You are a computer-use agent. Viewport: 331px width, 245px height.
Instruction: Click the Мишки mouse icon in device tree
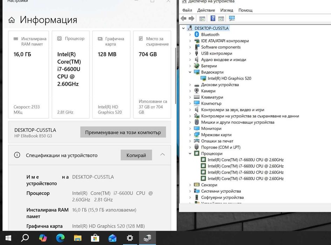click(x=196, y=122)
